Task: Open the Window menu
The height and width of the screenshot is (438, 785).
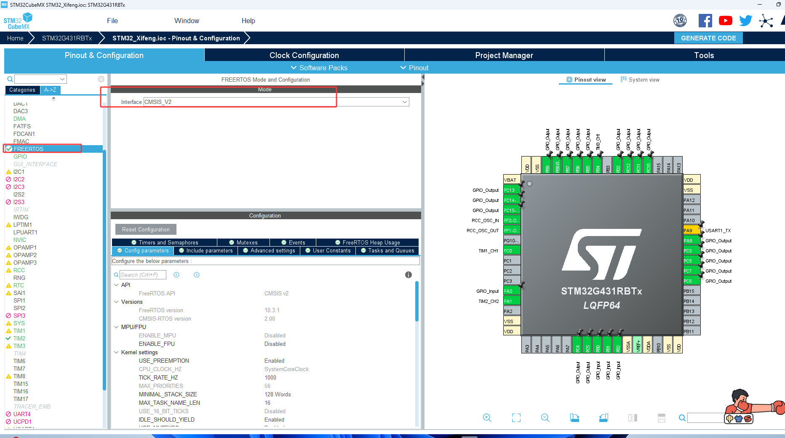Action: pos(187,21)
